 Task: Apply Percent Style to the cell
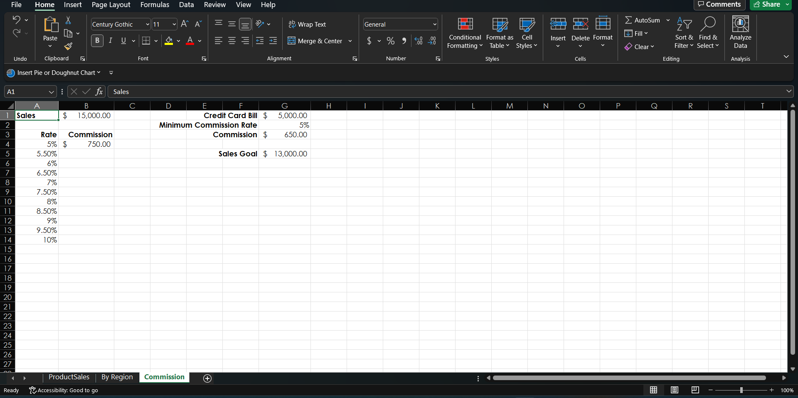(390, 41)
